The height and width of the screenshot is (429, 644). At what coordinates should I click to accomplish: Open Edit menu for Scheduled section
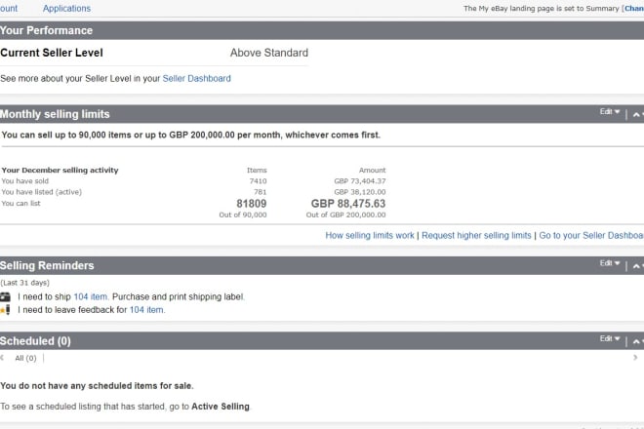[x=610, y=338]
